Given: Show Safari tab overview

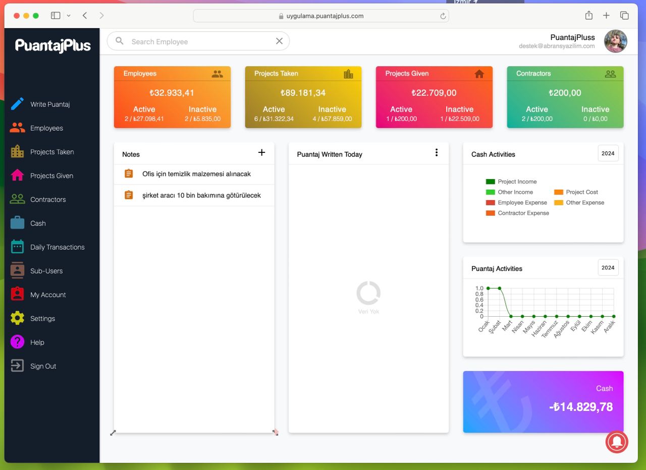Looking at the screenshot, I should point(624,16).
